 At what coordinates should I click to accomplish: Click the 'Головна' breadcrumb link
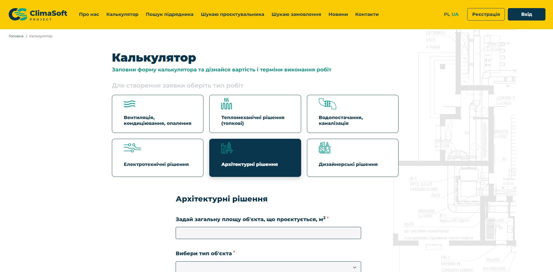pos(16,36)
